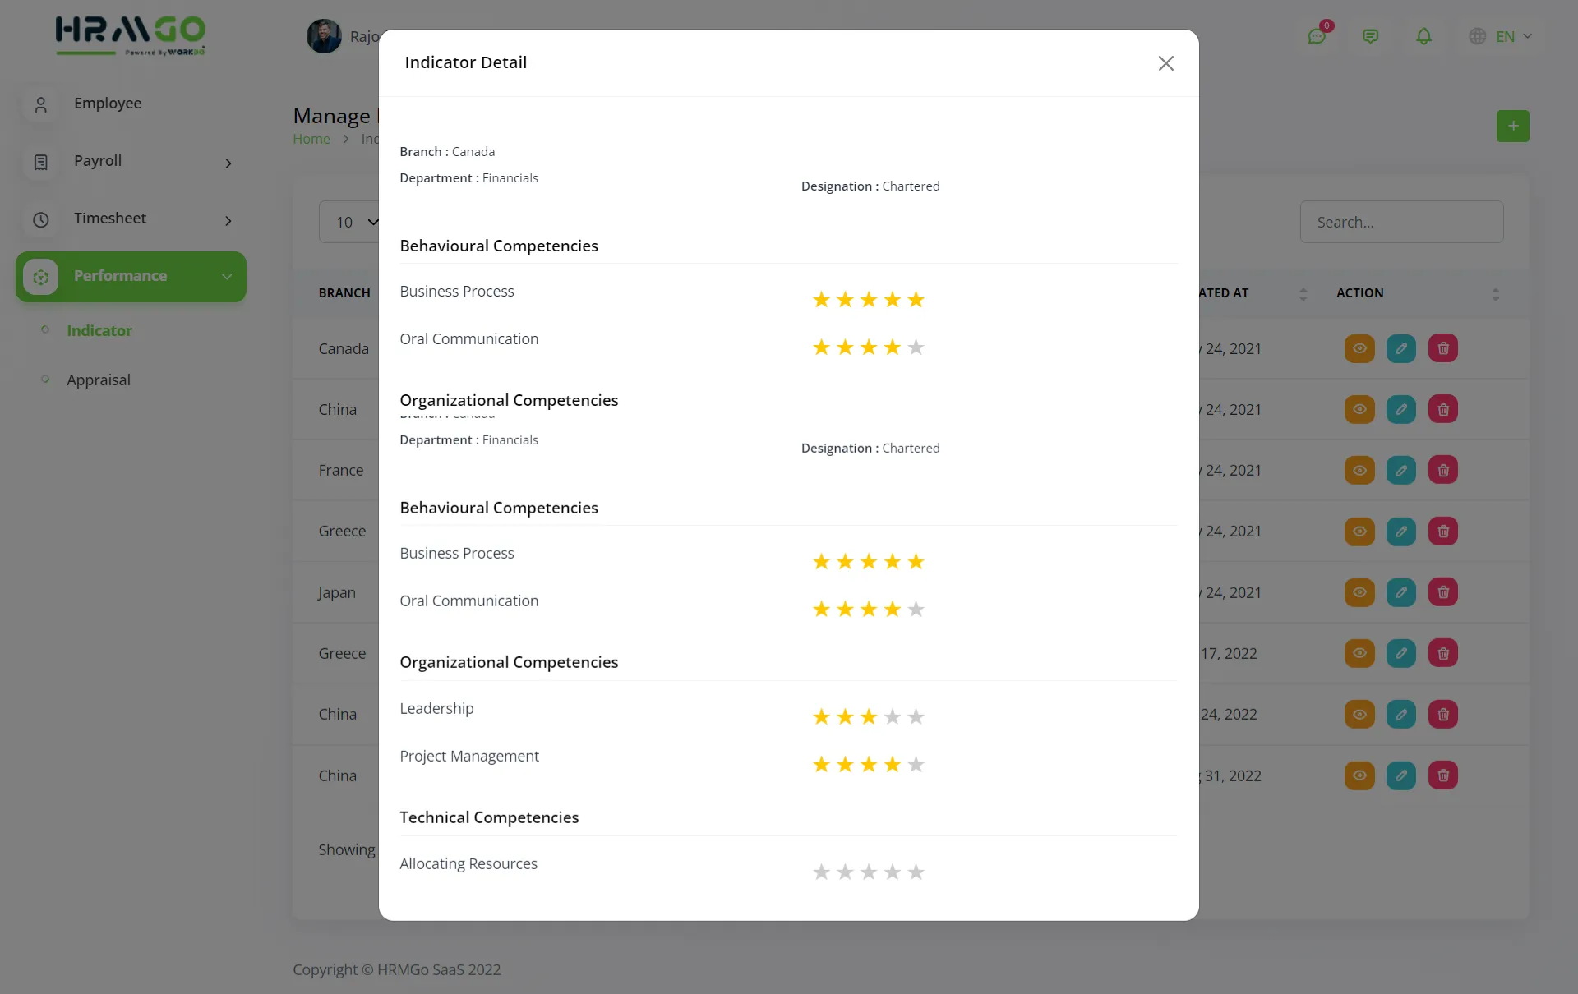Screen dimensions: 1578x994
Task: Click the notification bell icon
Action: 1423,36
